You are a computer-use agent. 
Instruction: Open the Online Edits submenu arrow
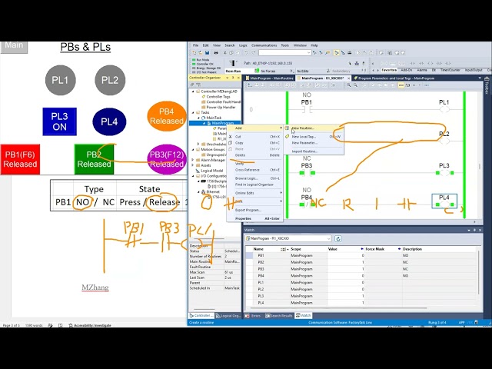(x=281, y=193)
